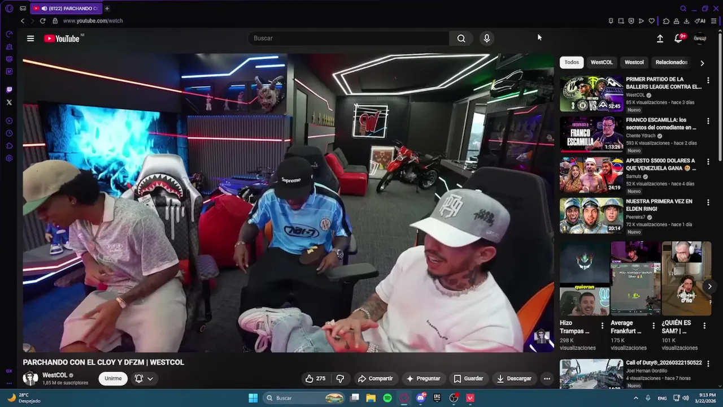Open the account avatar menu
Image resolution: width=723 pixels, height=407 pixels.
coord(700,38)
